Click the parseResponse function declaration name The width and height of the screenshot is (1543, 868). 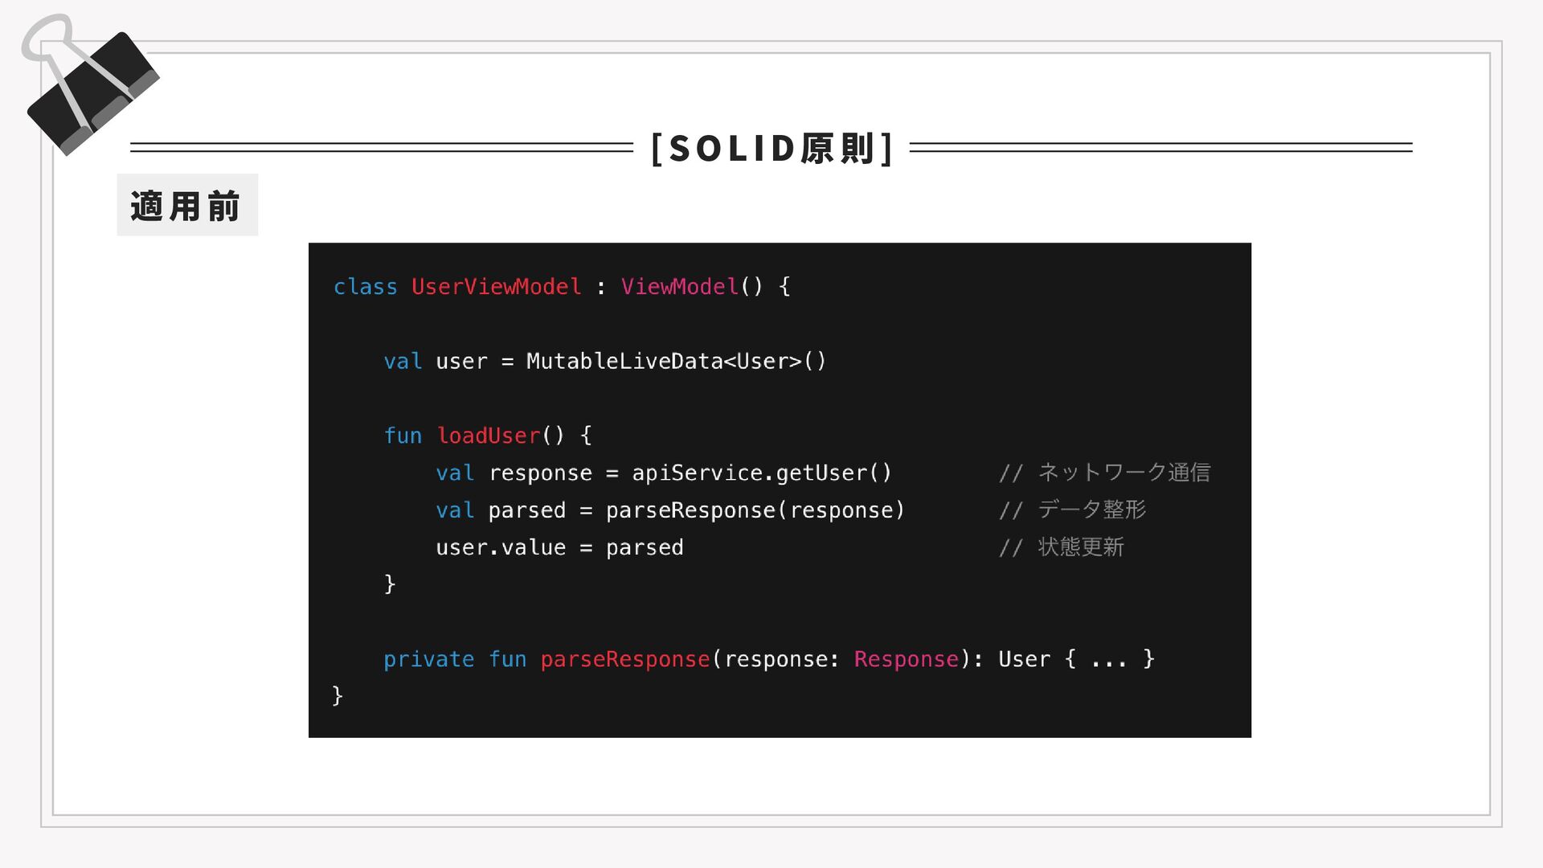(x=624, y=659)
